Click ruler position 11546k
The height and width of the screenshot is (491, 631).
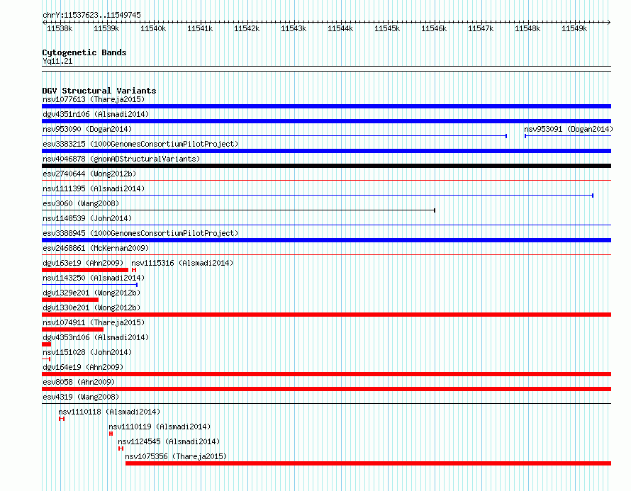click(434, 28)
